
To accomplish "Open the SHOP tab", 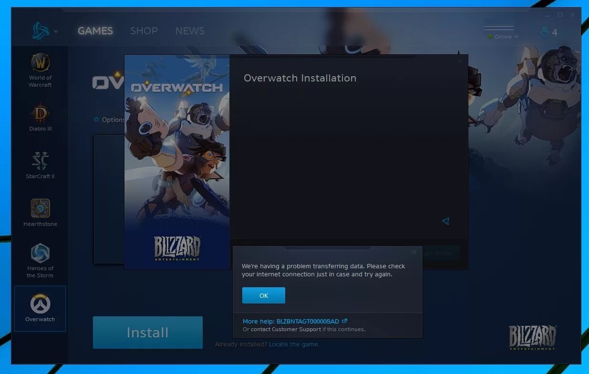I will point(144,30).
